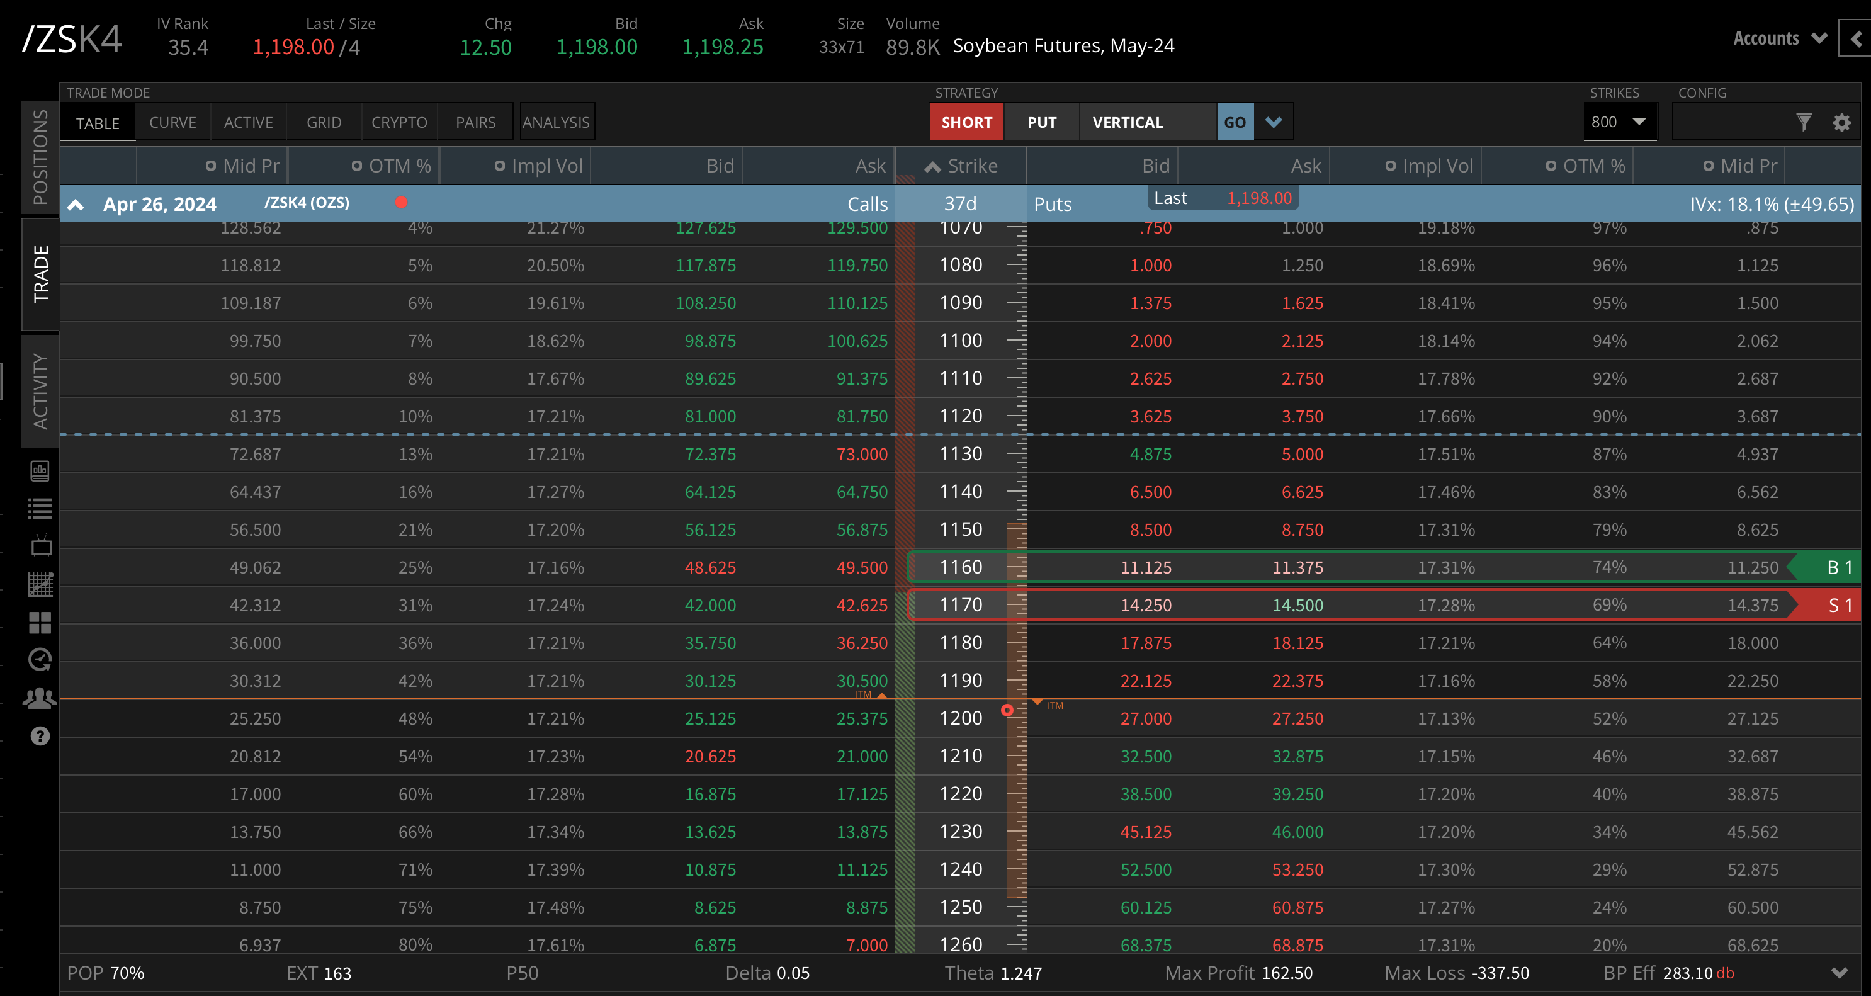Open the strikes count dropdown showing 800
1871x996 pixels.
point(1619,122)
